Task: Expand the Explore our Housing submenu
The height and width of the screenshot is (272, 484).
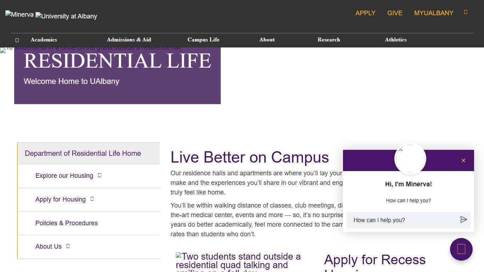Action: tap(99, 175)
